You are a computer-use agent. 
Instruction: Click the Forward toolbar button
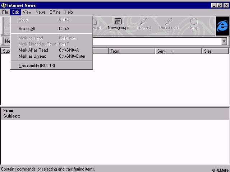tap(97, 24)
